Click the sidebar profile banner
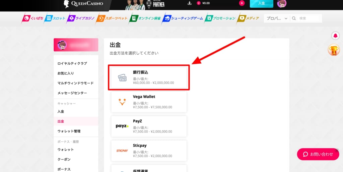 click(76, 45)
